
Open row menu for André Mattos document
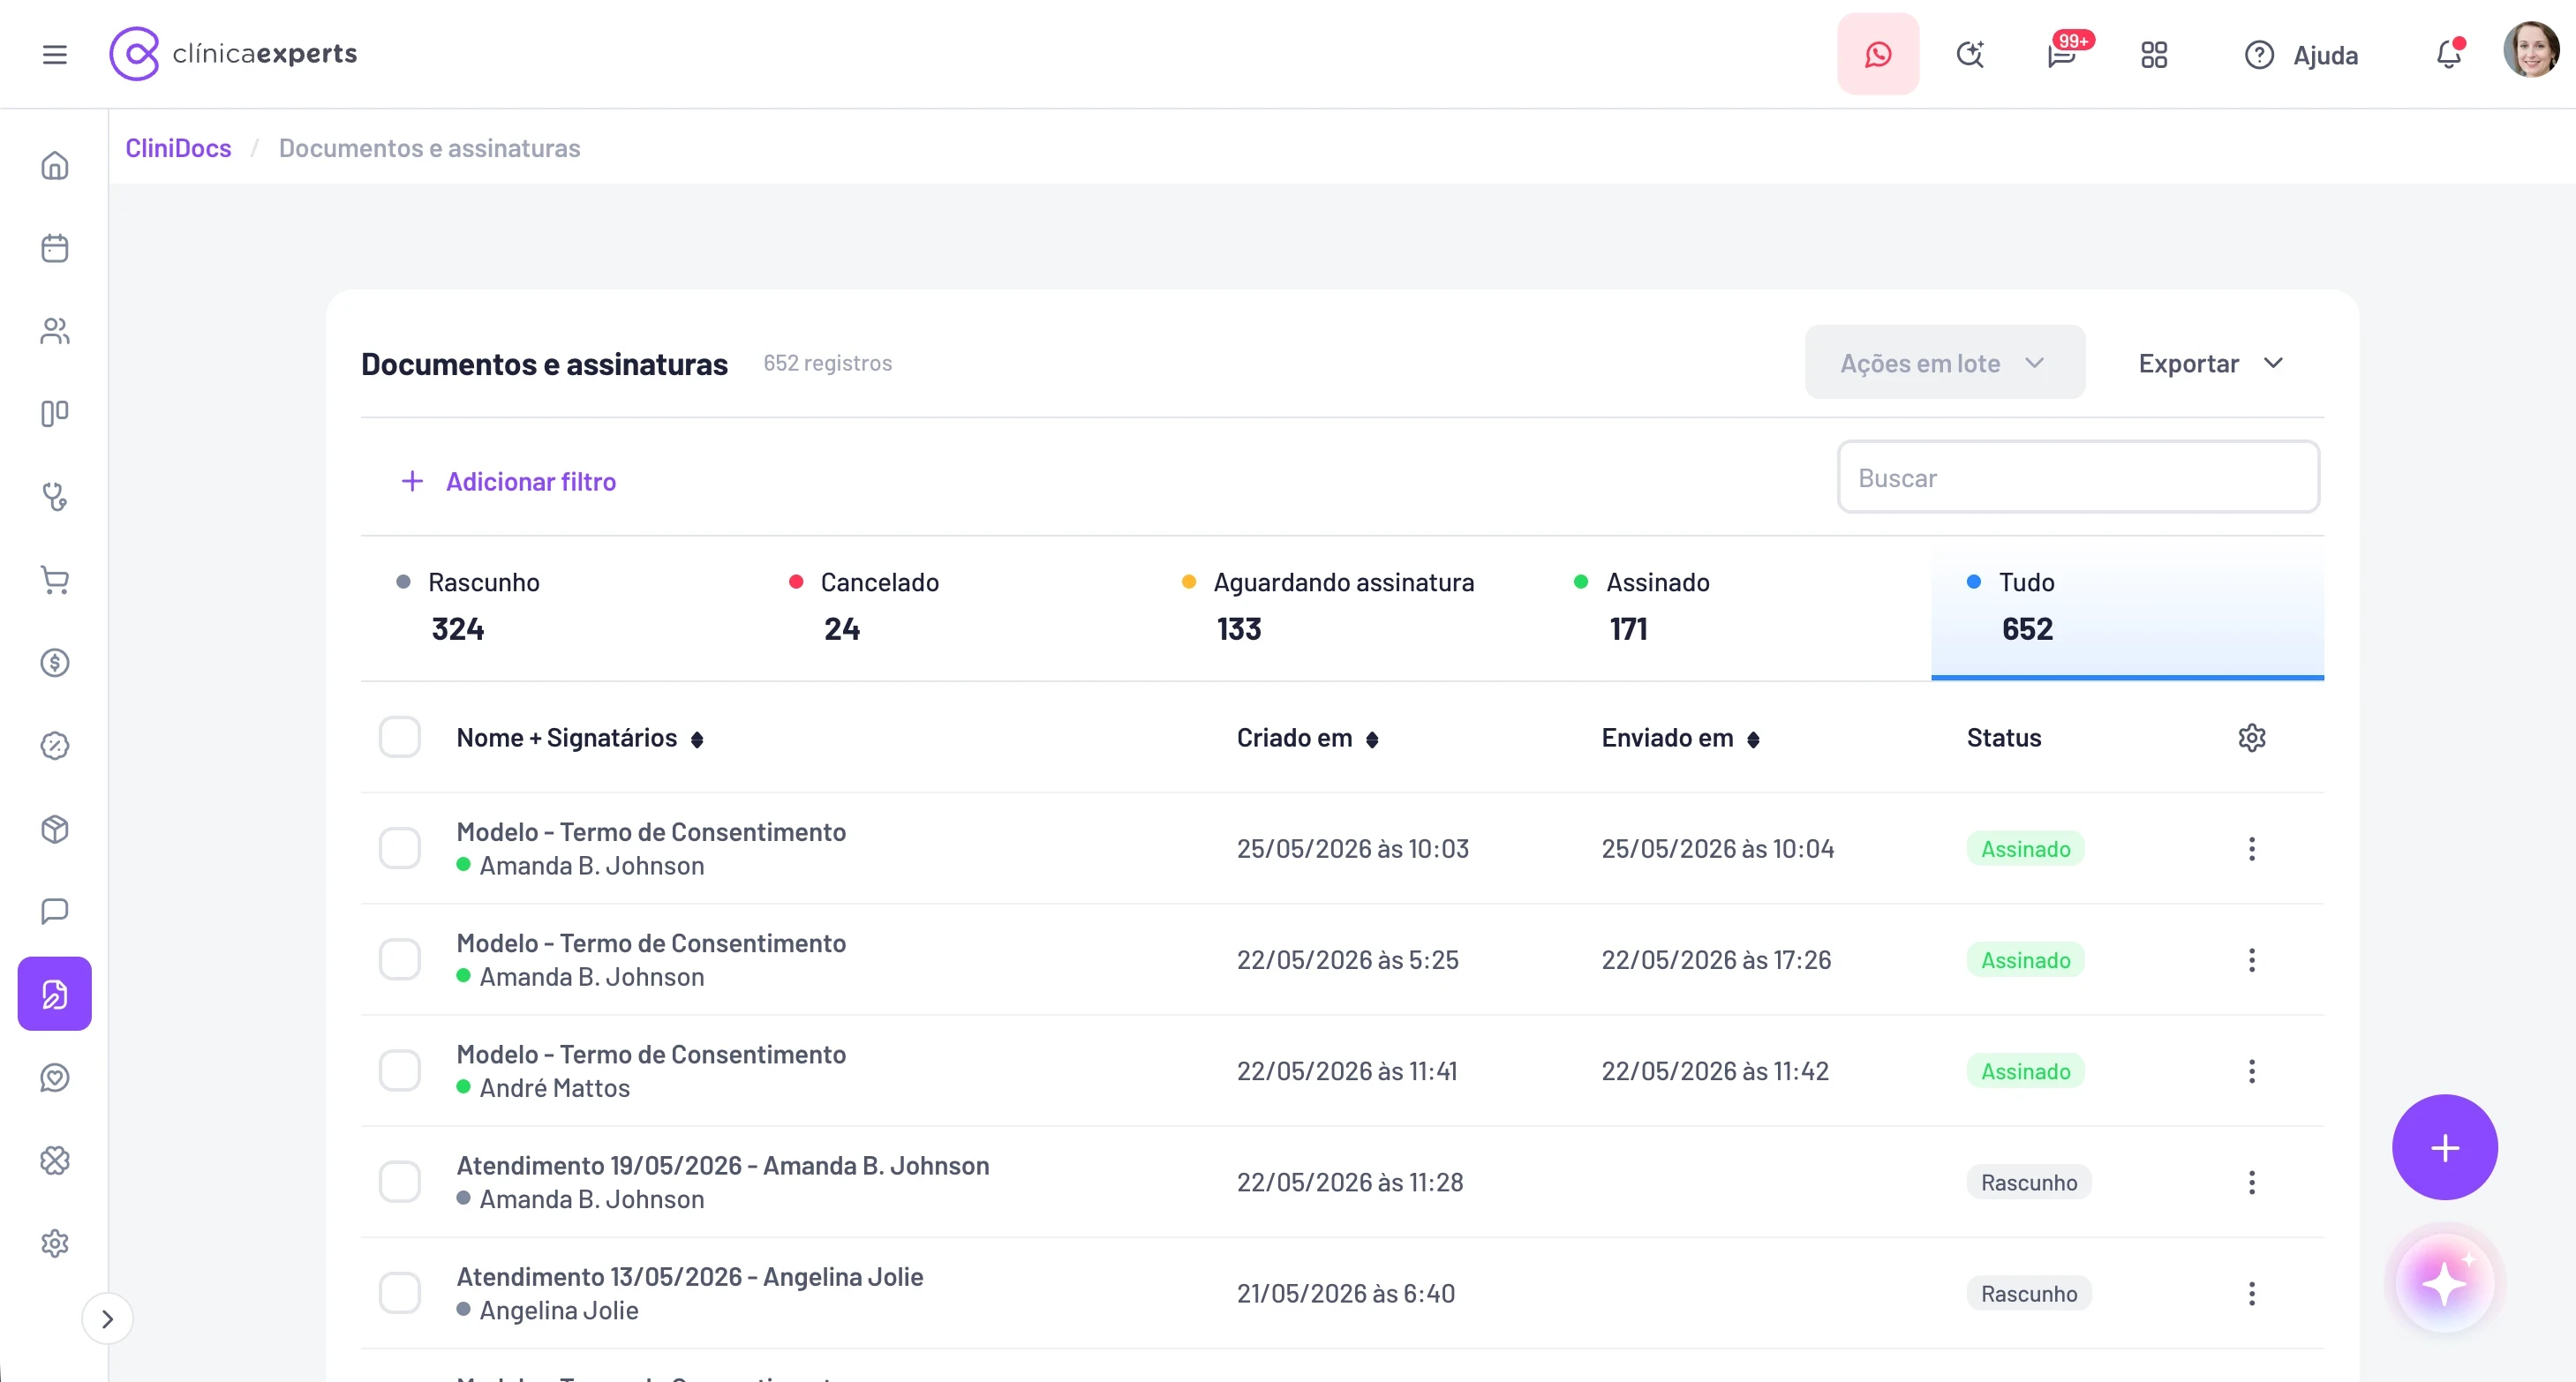pyautogui.click(x=2252, y=1071)
